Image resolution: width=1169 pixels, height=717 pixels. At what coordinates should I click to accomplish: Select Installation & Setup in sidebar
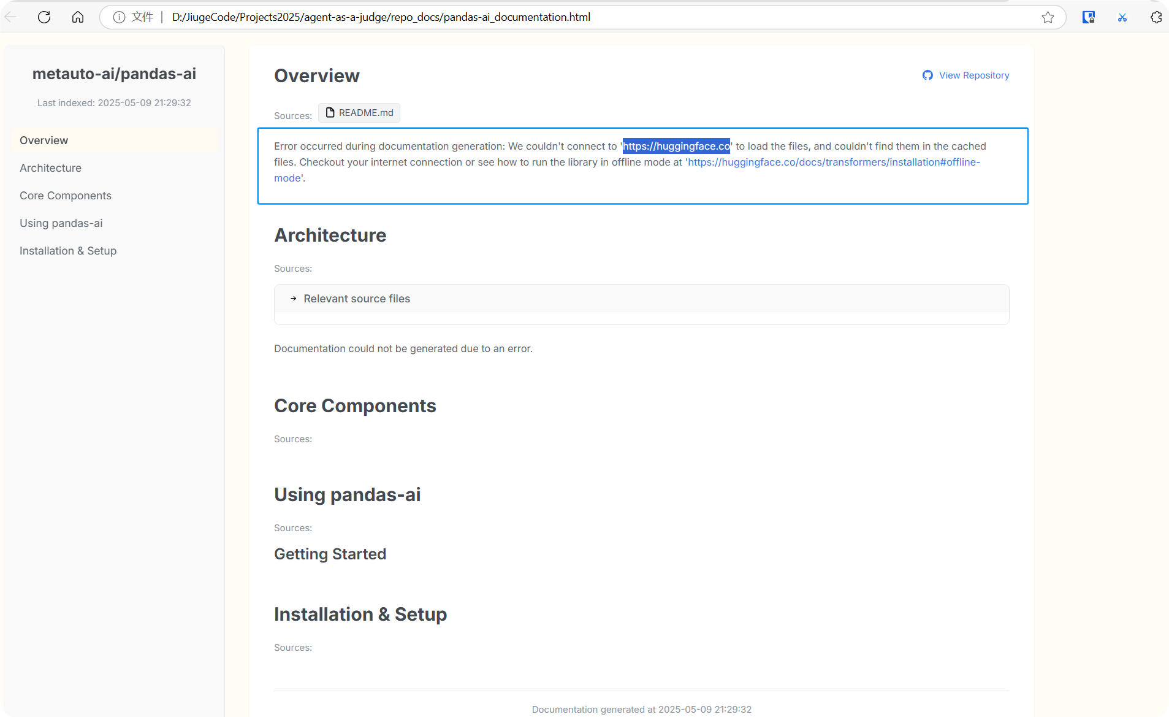[x=115, y=251]
